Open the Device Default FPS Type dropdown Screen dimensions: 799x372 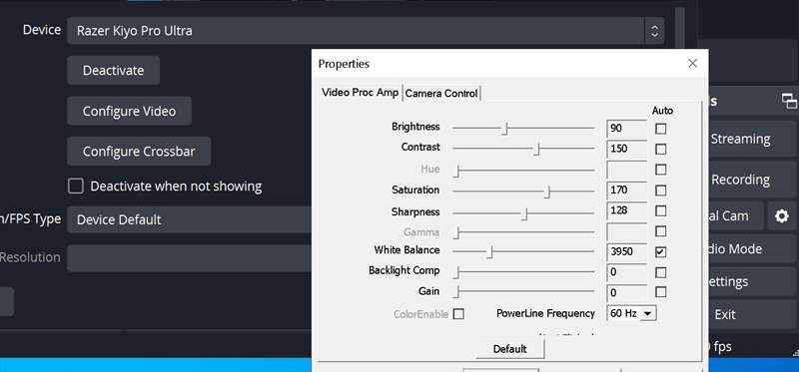(189, 219)
